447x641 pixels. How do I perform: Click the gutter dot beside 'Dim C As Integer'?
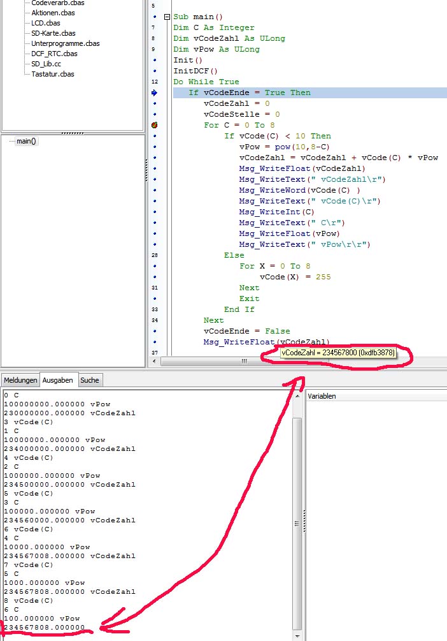[x=154, y=27]
